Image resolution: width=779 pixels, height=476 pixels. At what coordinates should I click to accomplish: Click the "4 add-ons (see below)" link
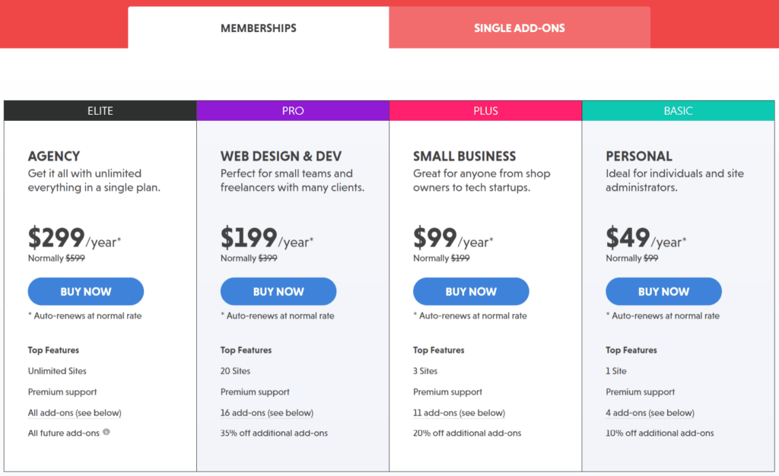tap(650, 412)
